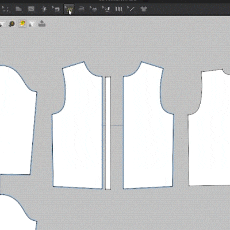Select the back bodice pattern at right edge

point(209,128)
